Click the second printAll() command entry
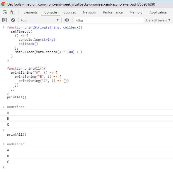This screenshot has height=172, width=173. (16, 134)
